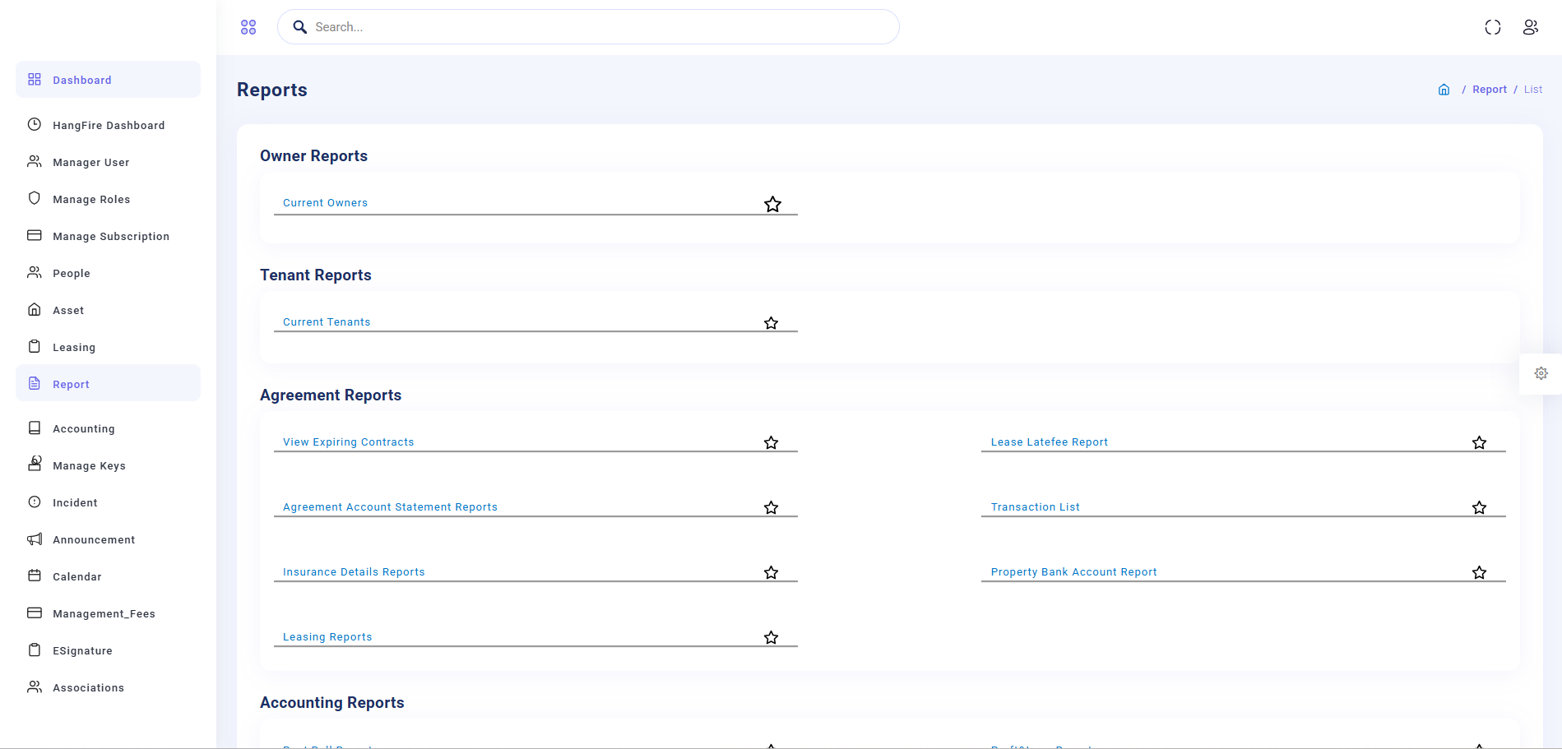Image resolution: width=1562 pixels, height=749 pixels.
Task: Favorite the Current Tenants report star
Action: click(x=771, y=323)
